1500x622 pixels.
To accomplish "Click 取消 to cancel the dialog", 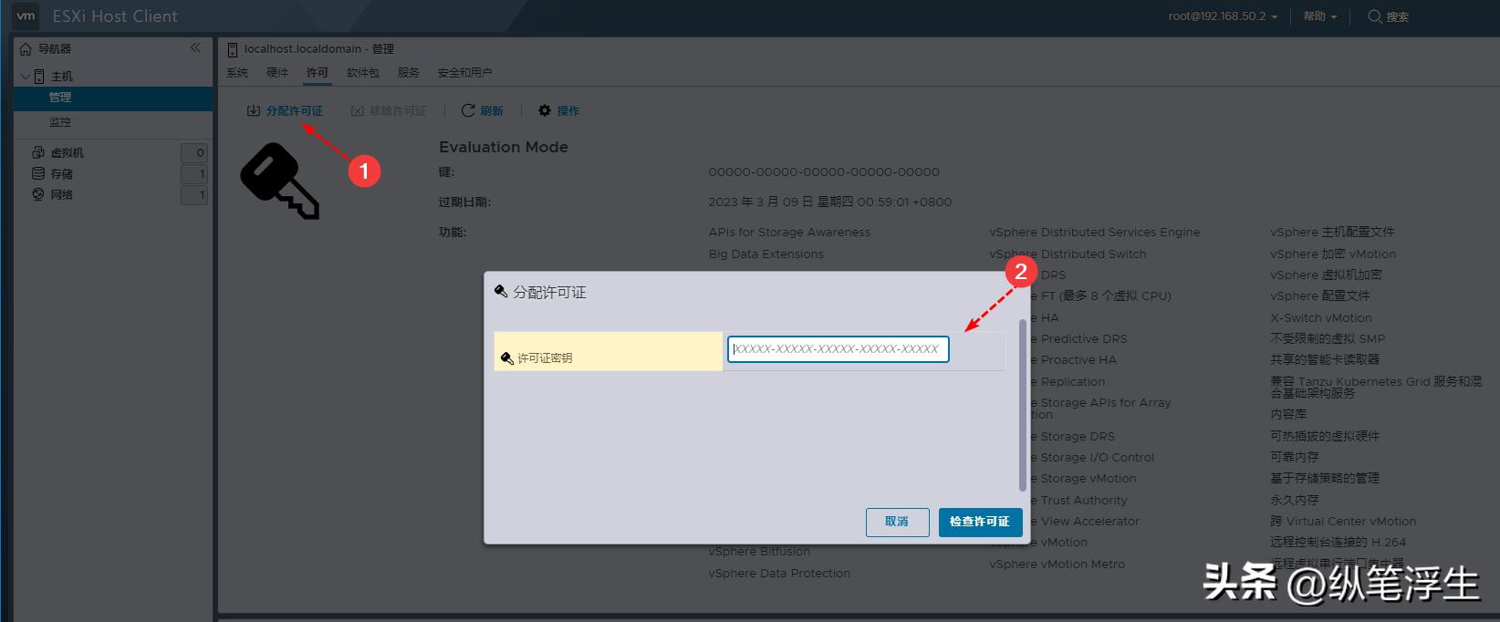I will click(897, 522).
